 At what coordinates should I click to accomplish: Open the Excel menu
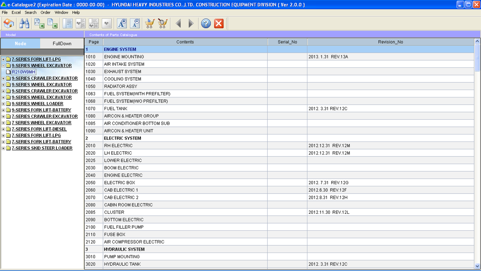pyautogui.click(x=16, y=12)
